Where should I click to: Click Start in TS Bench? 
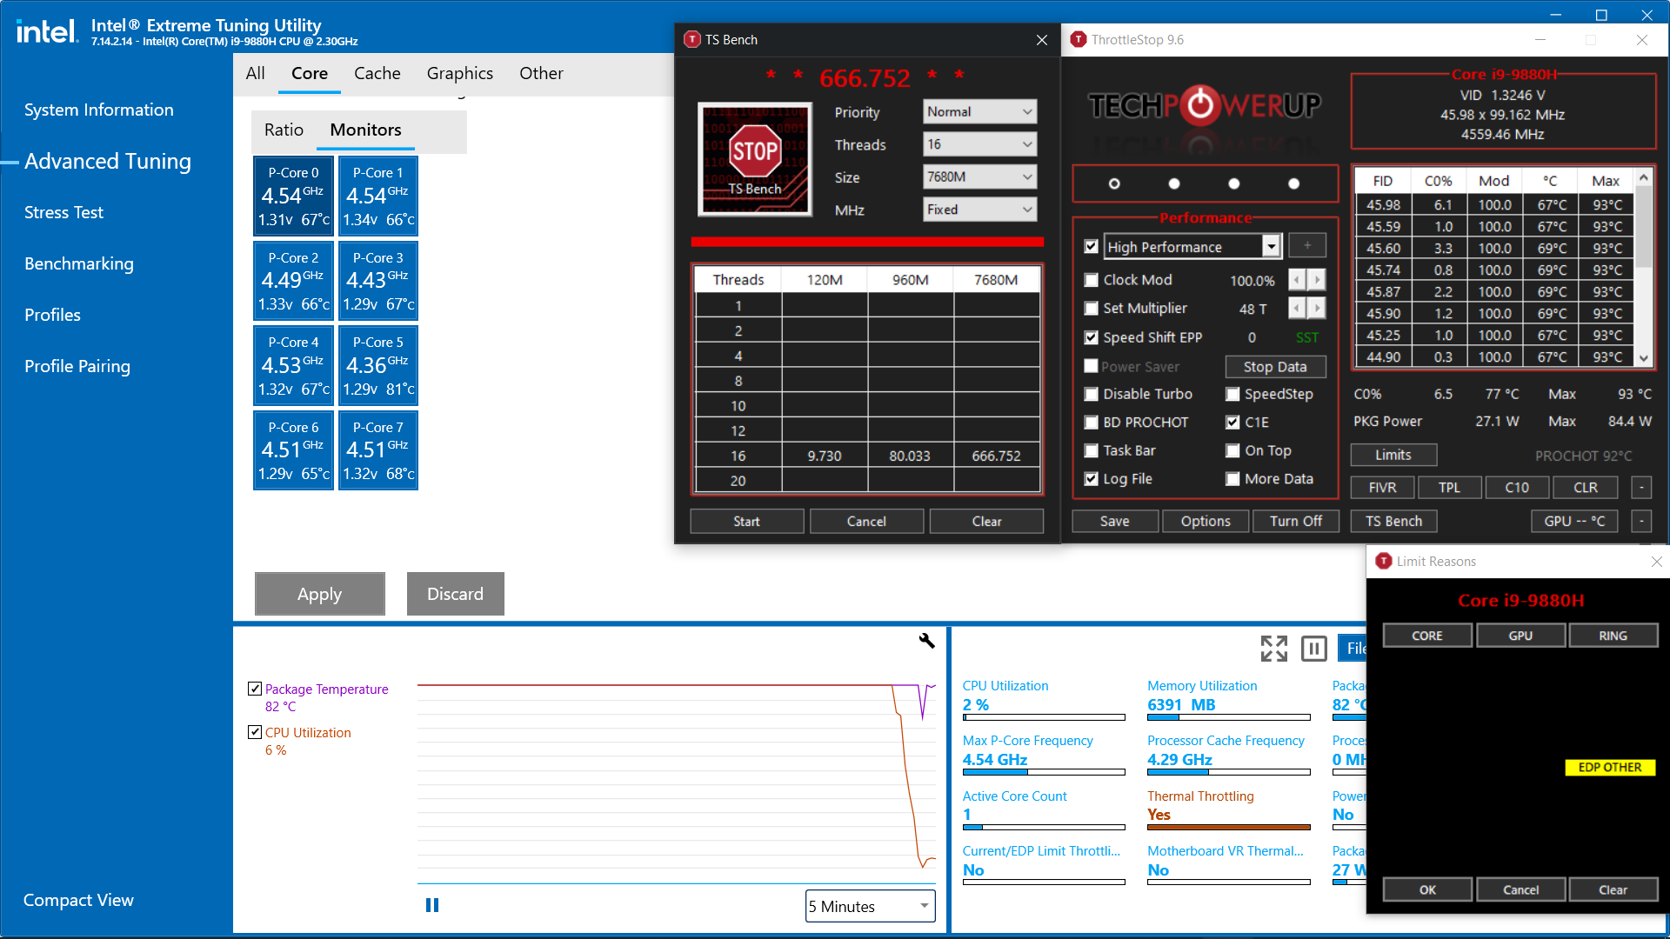(x=746, y=521)
